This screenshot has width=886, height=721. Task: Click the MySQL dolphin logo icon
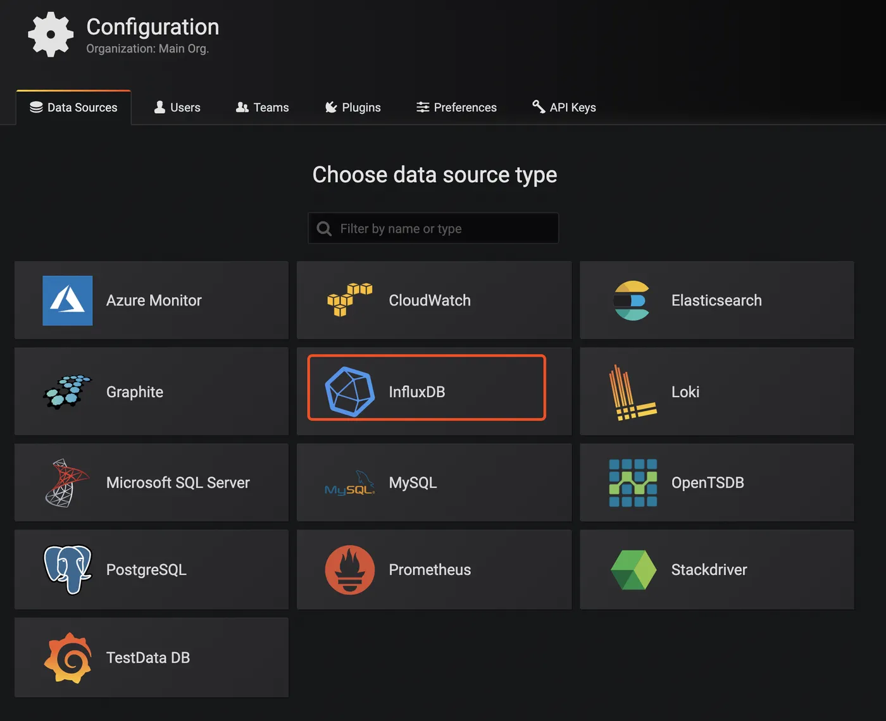pyautogui.click(x=350, y=483)
